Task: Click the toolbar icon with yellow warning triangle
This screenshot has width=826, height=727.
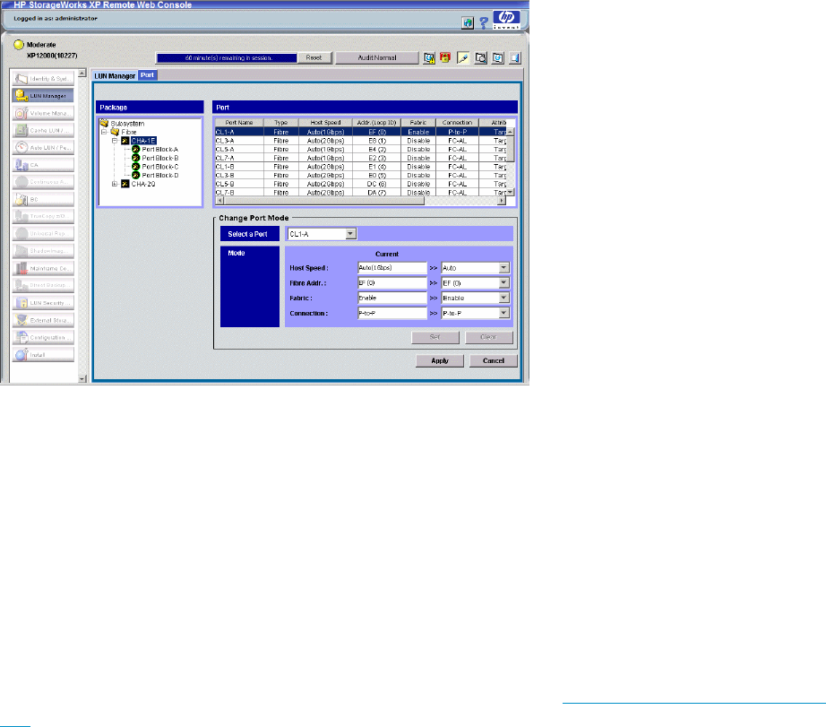Action: pyautogui.click(x=429, y=58)
